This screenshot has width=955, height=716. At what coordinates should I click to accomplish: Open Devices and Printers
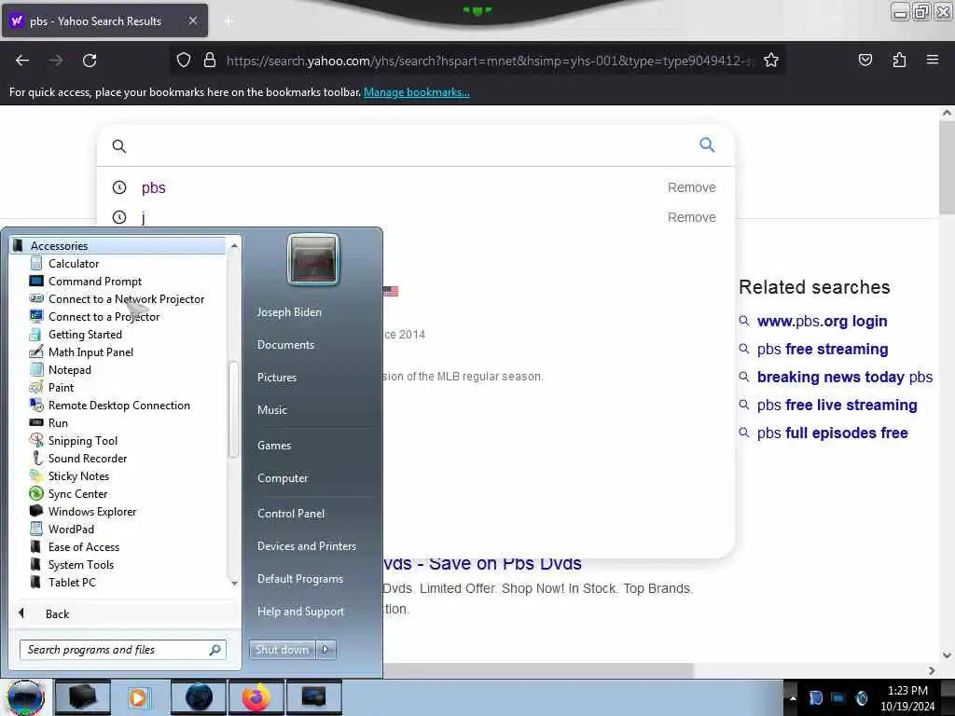306,546
